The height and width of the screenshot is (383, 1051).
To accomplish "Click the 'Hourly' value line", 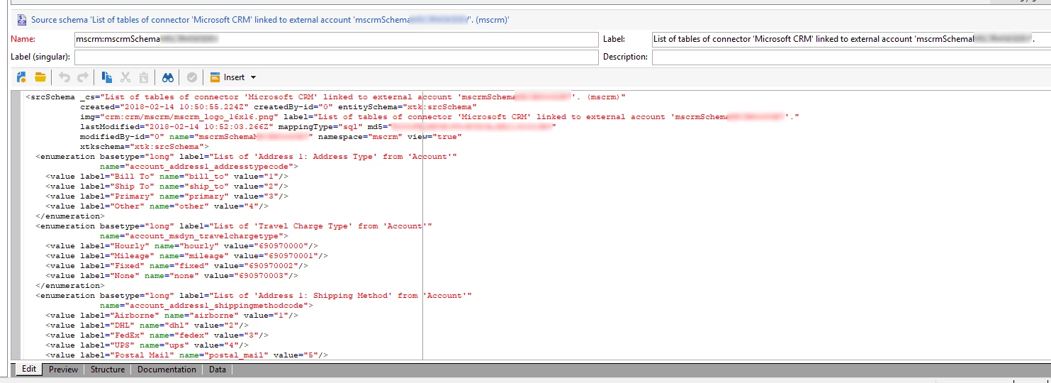I will click(181, 245).
